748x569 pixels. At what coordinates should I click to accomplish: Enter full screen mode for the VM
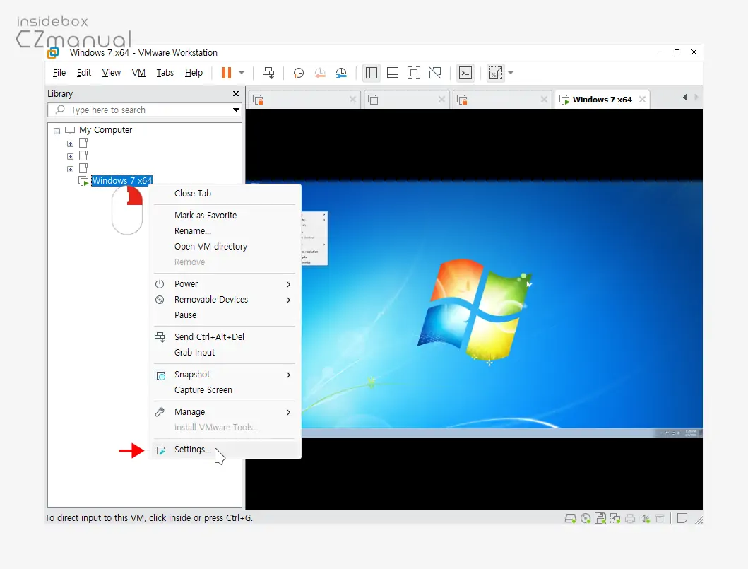click(x=412, y=73)
